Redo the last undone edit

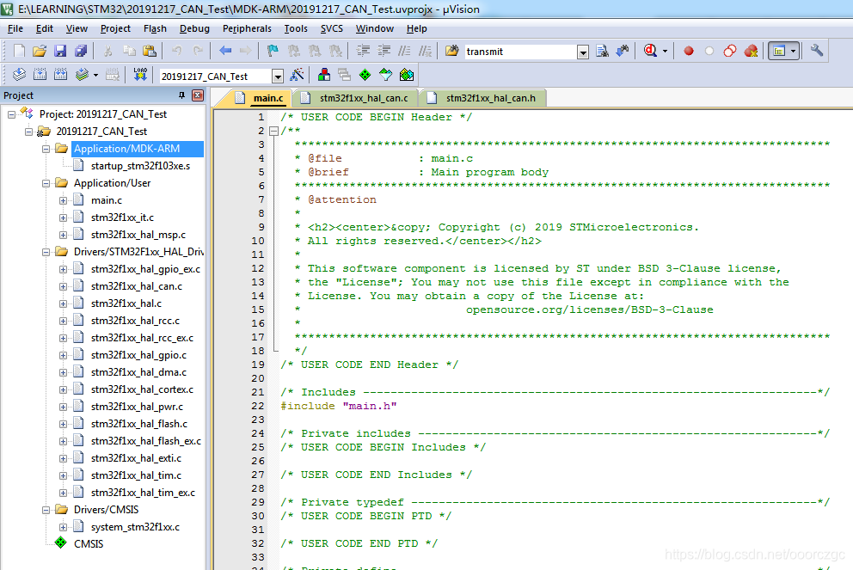(198, 51)
